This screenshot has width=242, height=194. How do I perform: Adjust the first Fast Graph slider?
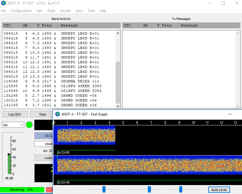point(104,189)
